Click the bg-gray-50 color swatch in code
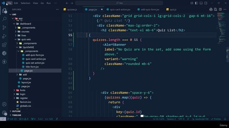The image size is (229, 128). [142, 116]
